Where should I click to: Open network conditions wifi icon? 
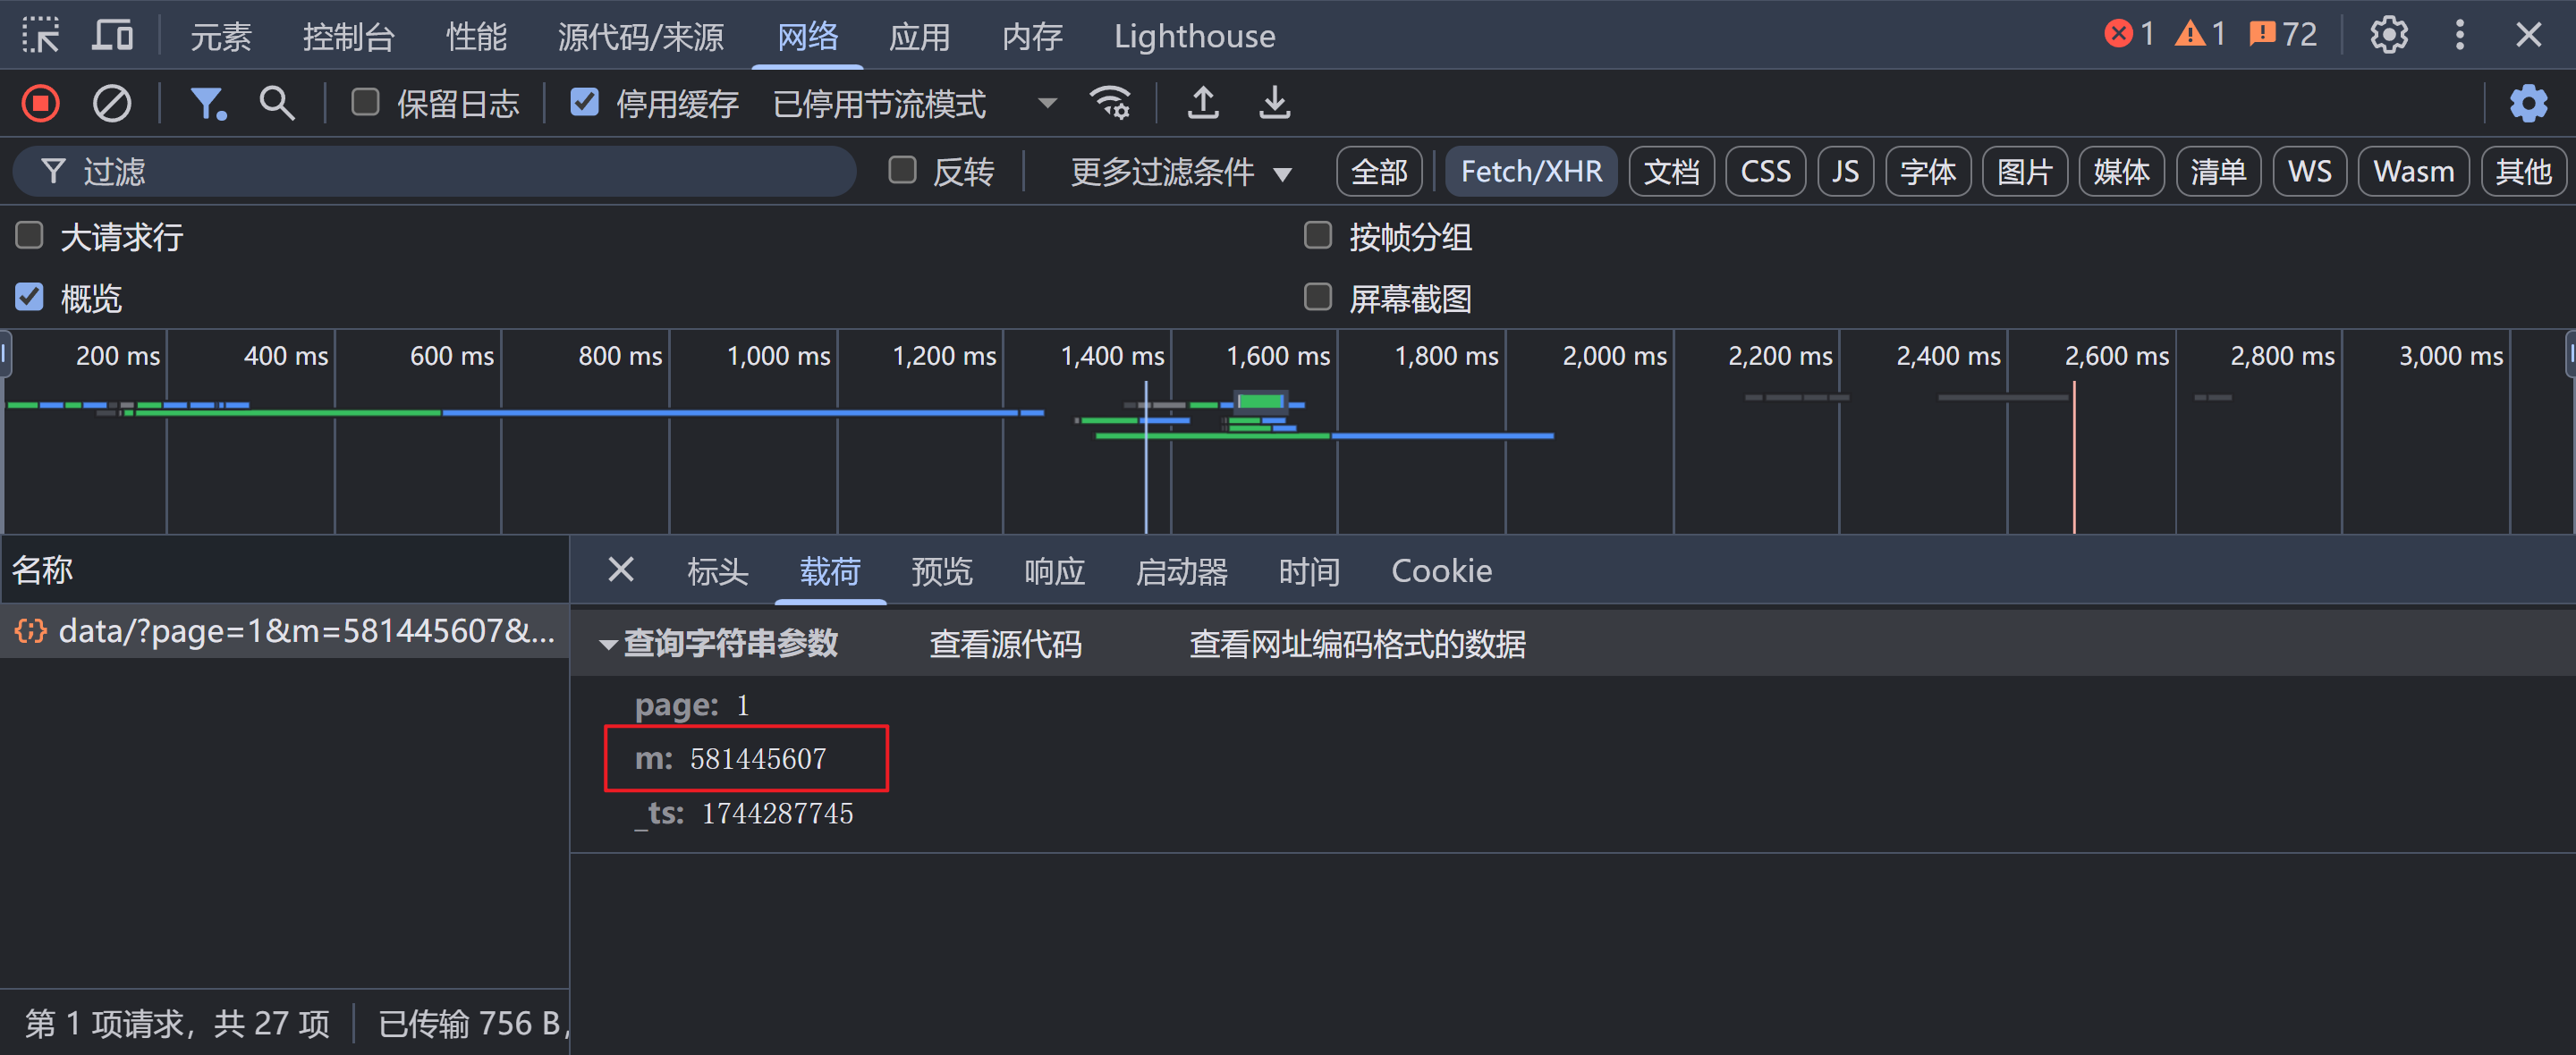coord(1110,103)
